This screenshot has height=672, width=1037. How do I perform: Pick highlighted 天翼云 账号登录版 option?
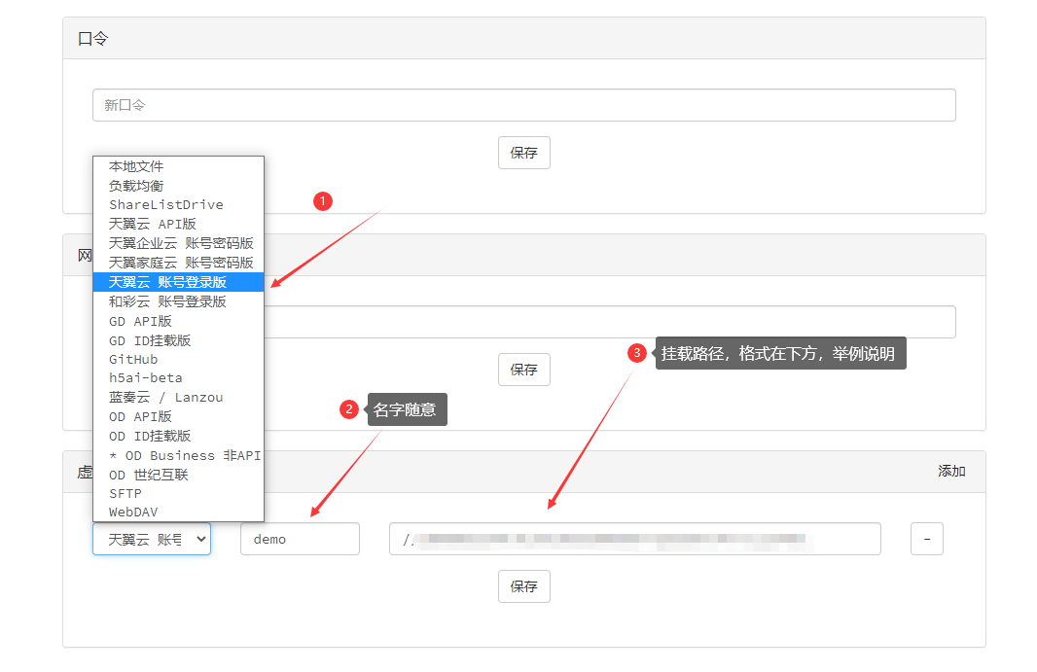click(x=179, y=282)
